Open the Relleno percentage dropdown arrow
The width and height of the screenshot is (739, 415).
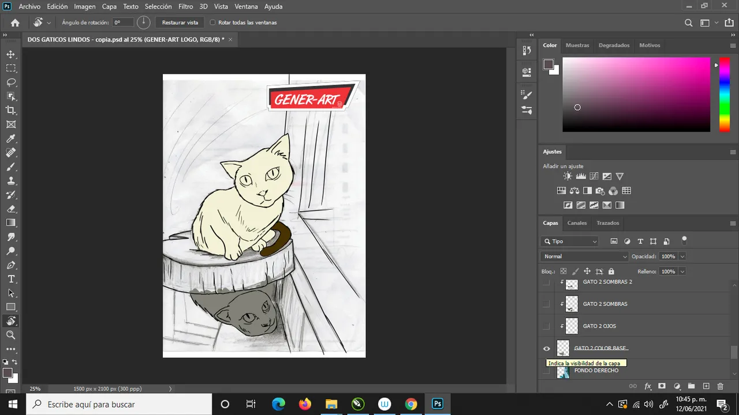682,271
